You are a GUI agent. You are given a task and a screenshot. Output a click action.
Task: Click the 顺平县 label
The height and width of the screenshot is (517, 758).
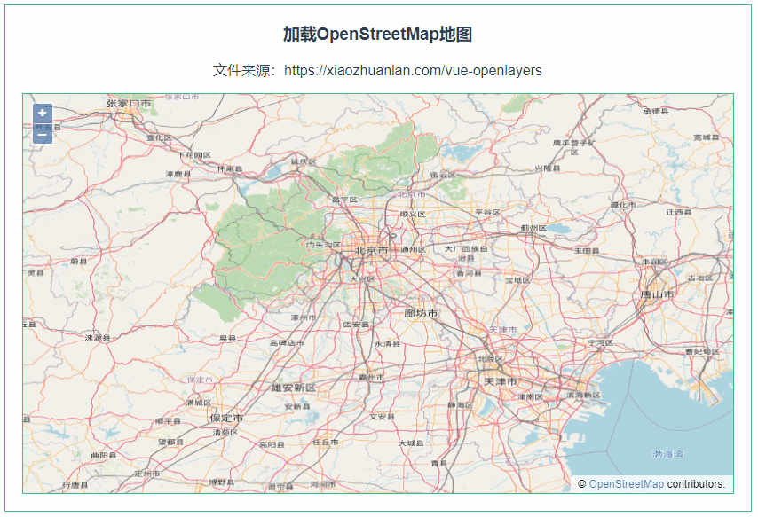coord(168,421)
